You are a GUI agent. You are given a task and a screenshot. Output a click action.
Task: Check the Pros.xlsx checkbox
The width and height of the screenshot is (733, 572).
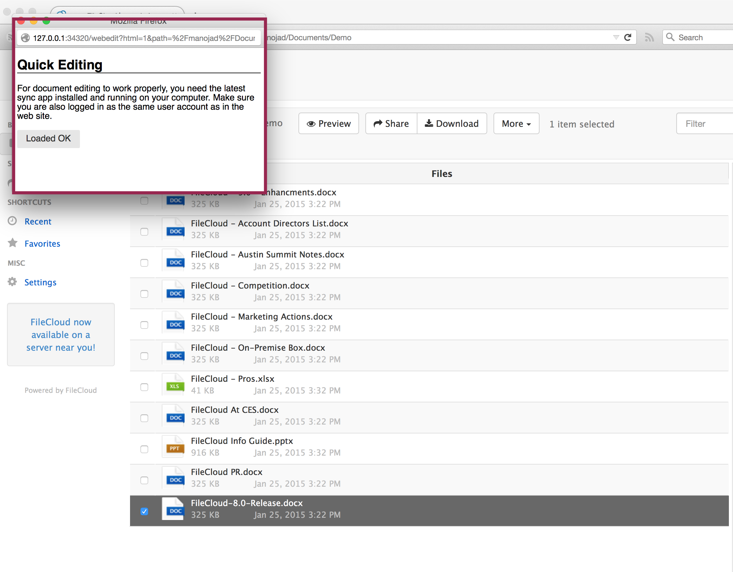[144, 387]
